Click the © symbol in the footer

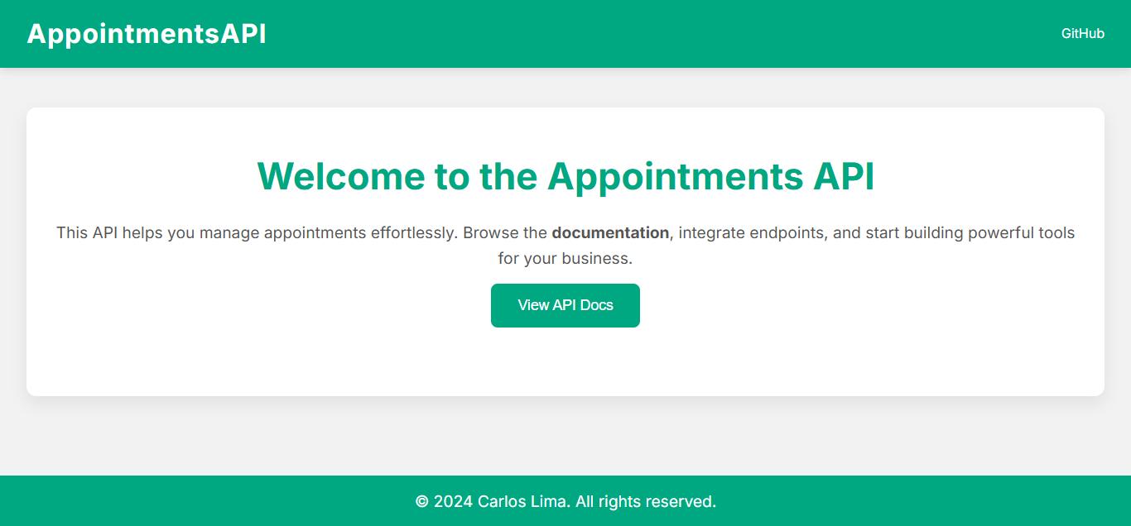click(422, 501)
